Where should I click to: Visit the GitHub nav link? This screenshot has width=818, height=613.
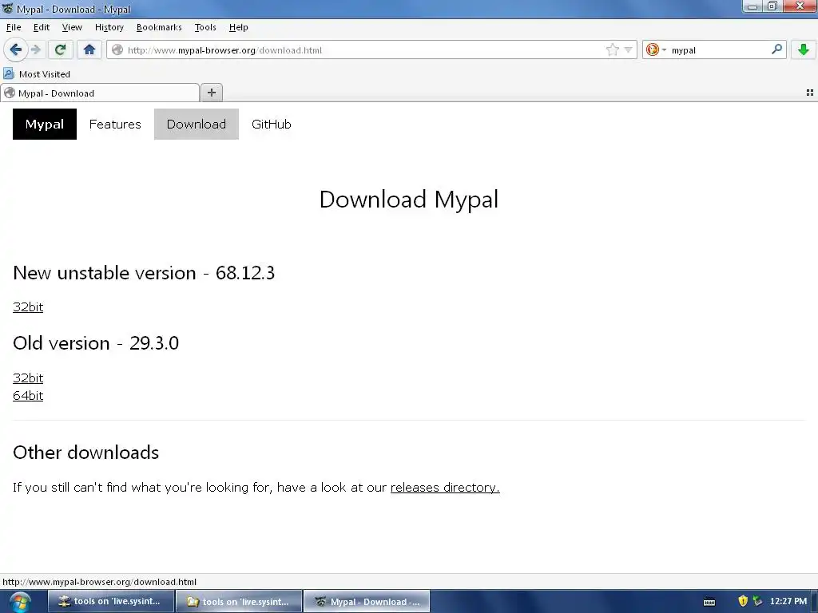tap(272, 124)
